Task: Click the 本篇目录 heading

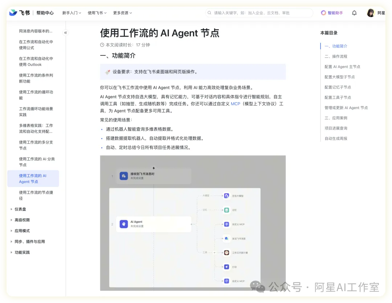Action: (x=329, y=33)
